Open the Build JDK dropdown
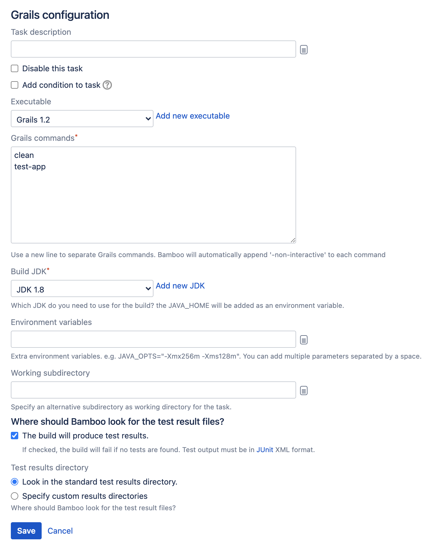Screen dimensions: 437x553 click(x=82, y=288)
